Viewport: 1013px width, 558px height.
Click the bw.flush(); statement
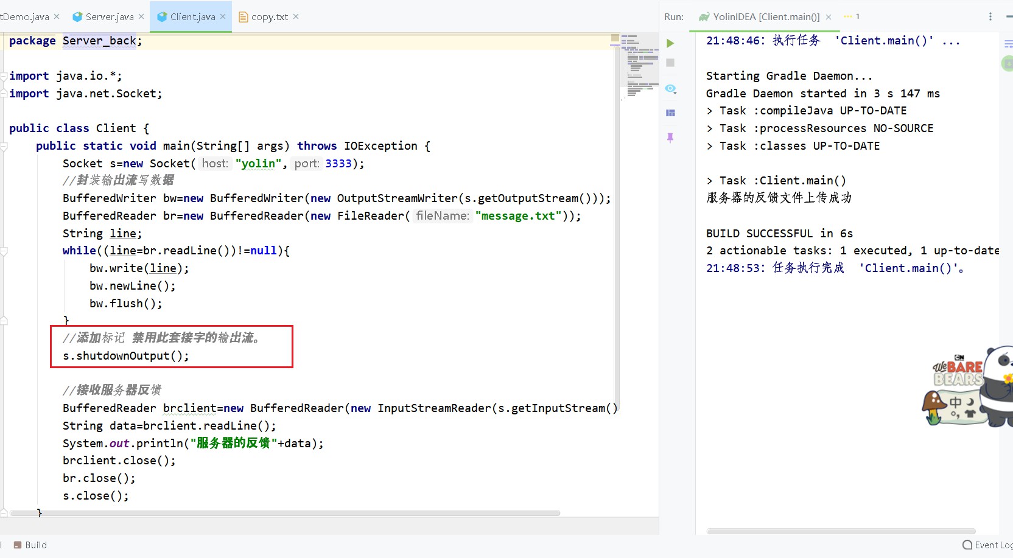(x=126, y=304)
